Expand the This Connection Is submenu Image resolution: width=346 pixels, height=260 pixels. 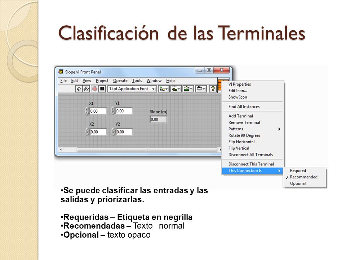click(252, 171)
